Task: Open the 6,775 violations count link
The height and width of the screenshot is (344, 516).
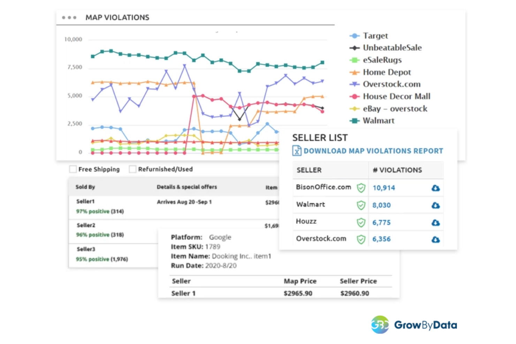Action: (381, 222)
